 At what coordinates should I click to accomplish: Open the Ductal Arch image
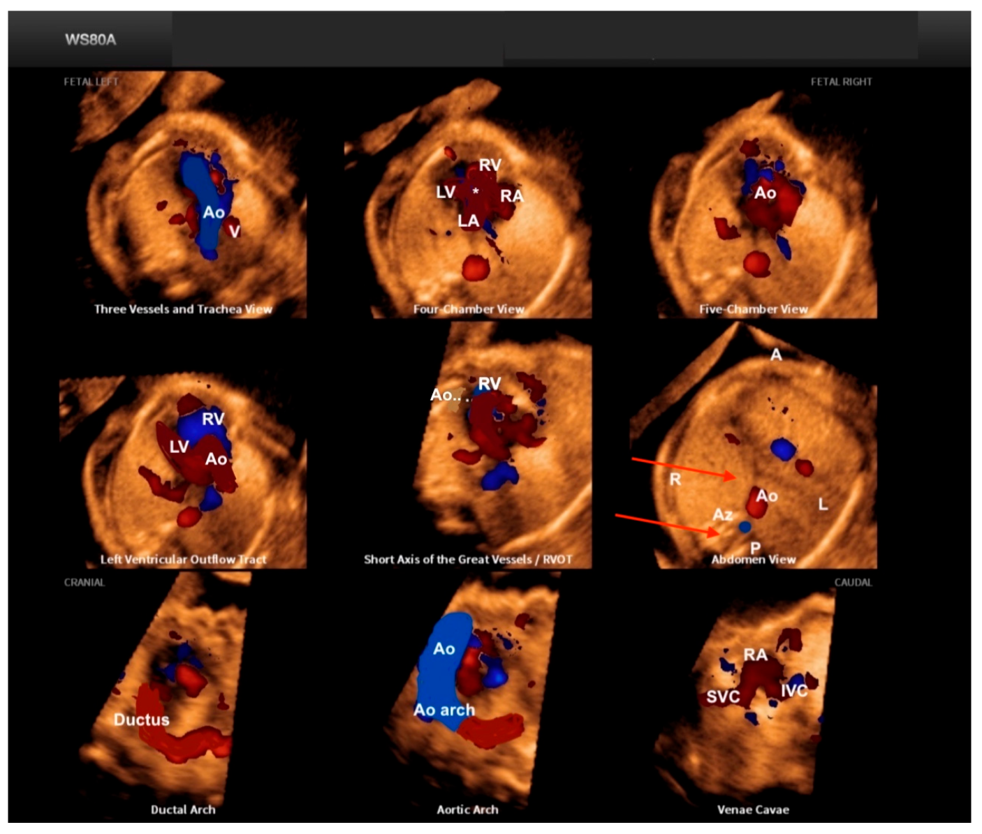(x=168, y=698)
